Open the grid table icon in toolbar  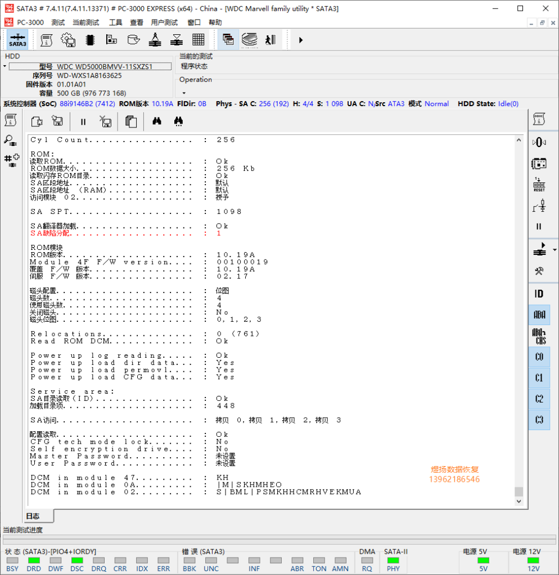pos(199,40)
